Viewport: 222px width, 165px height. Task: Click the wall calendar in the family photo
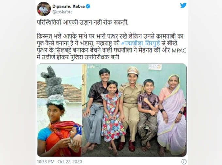coord(155,67)
